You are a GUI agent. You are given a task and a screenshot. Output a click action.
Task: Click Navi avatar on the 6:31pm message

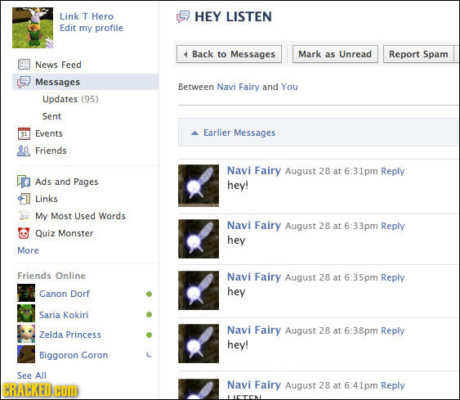pos(199,186)
